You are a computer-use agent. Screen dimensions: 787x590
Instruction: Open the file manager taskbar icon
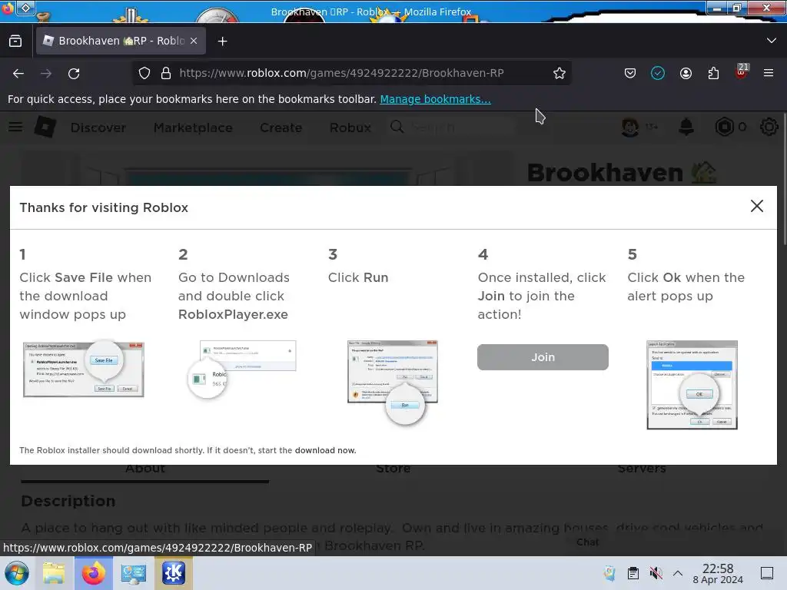click(x=54, y=573)
